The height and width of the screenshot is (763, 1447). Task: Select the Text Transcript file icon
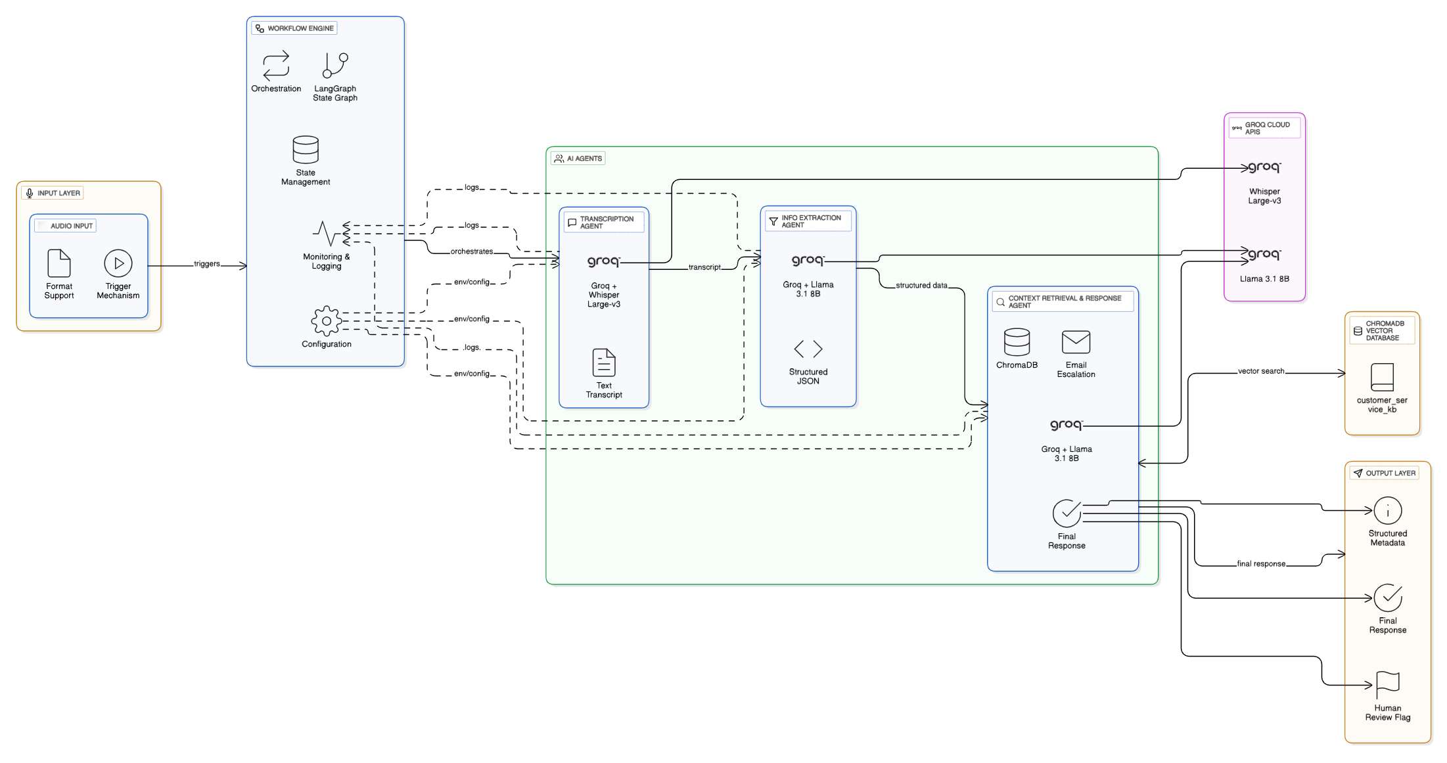tap(604, 362)
